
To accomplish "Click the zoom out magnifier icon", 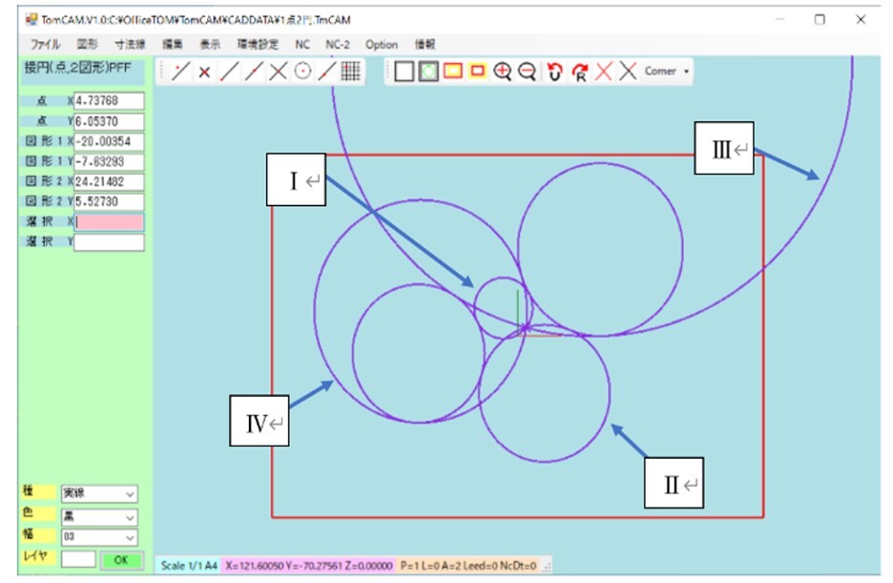I will pos(527,73).
